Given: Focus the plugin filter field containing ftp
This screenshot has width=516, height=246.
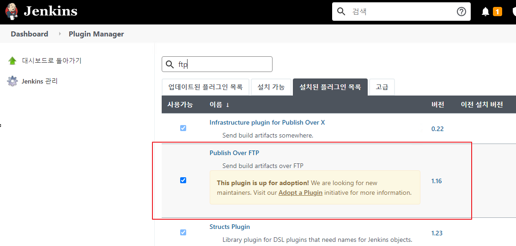Looking at the screenshot, I should click(217, 64).
